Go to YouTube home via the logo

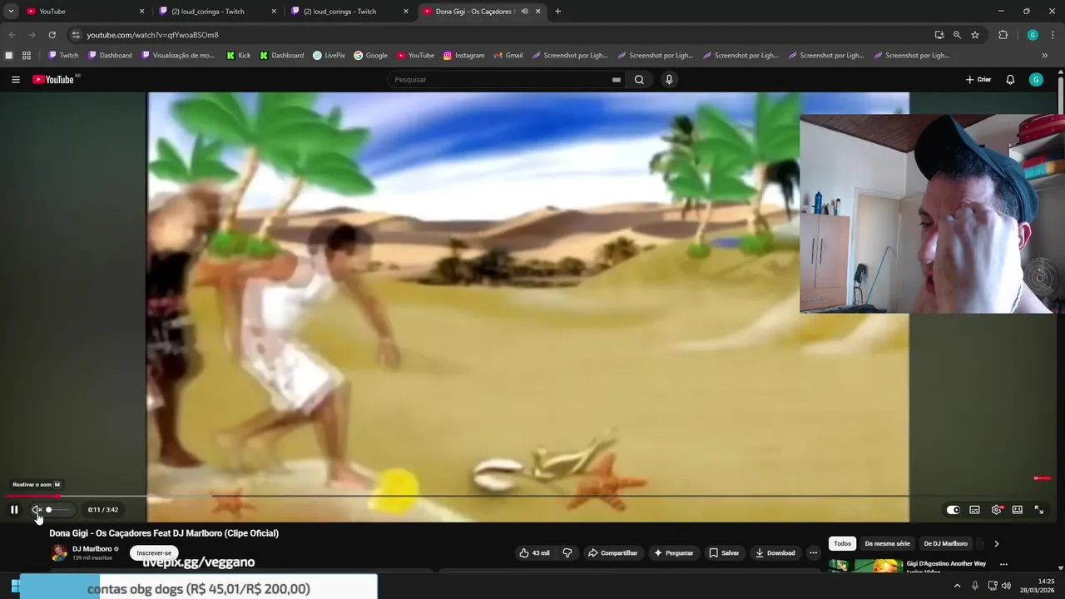tap(55, 80)
